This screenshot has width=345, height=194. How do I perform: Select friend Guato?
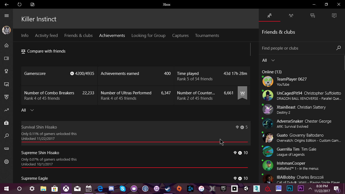[x=302, y=137]
